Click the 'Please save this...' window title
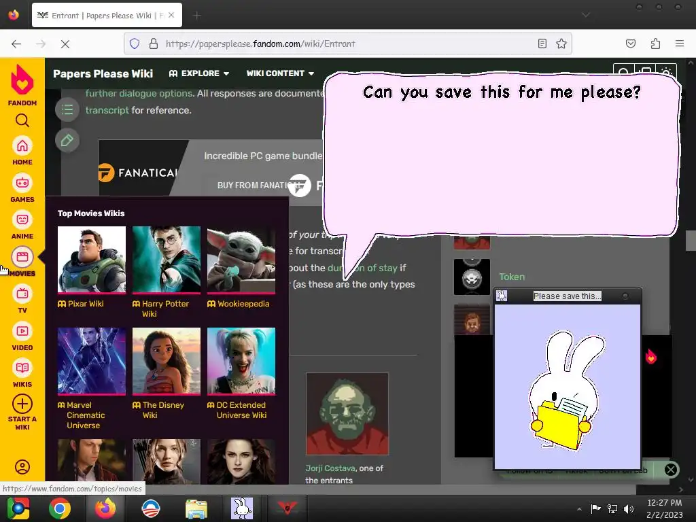696x522 pixels. click(567, 296)
